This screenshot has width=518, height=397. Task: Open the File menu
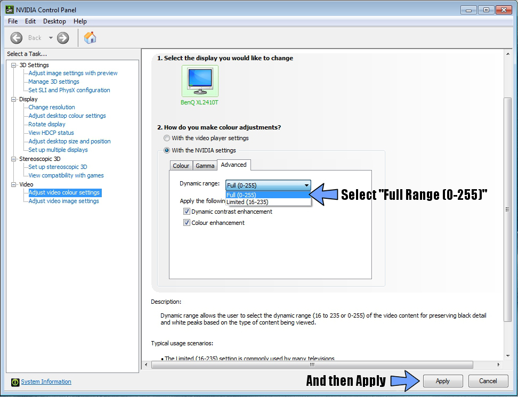tap(13, 21)
